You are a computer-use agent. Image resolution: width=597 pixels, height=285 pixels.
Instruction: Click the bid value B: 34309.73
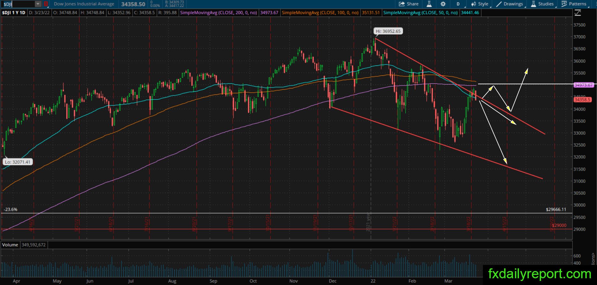click(174, 2)
